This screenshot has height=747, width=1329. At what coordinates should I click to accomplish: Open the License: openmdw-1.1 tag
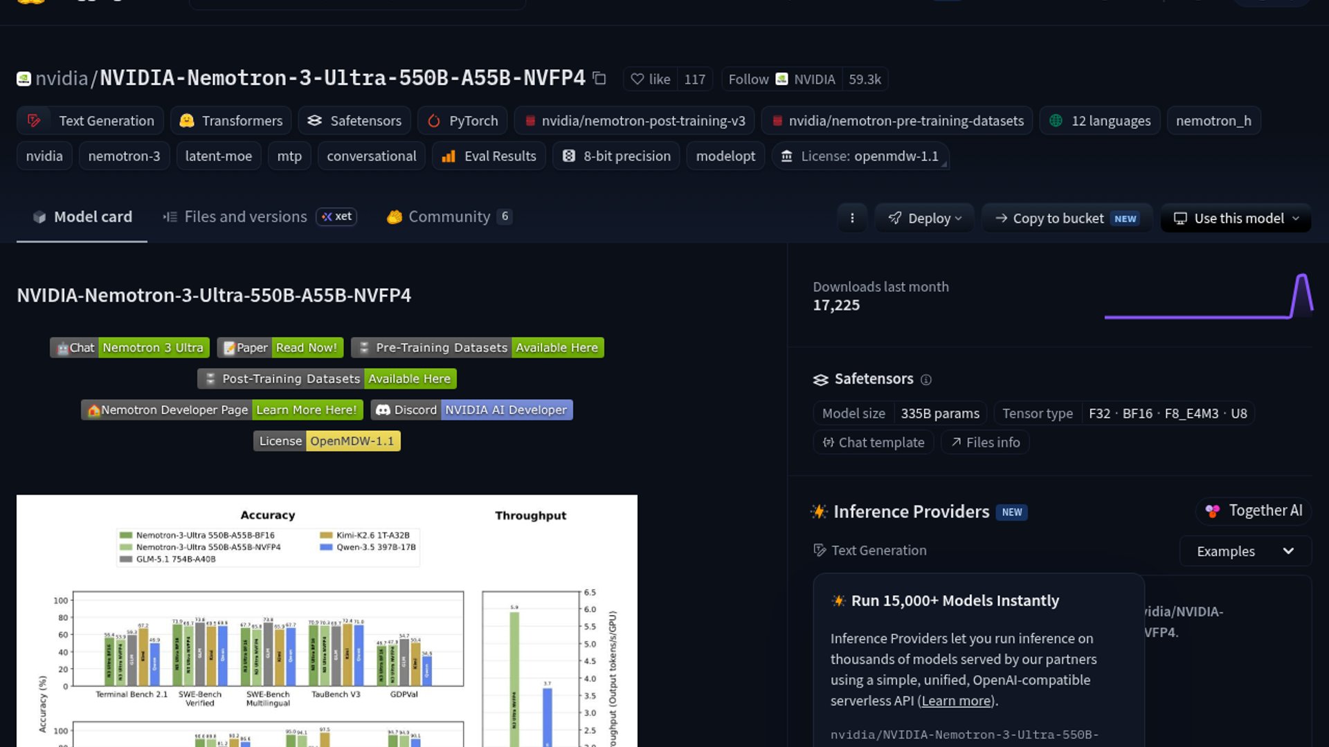[x=860, y=156]
